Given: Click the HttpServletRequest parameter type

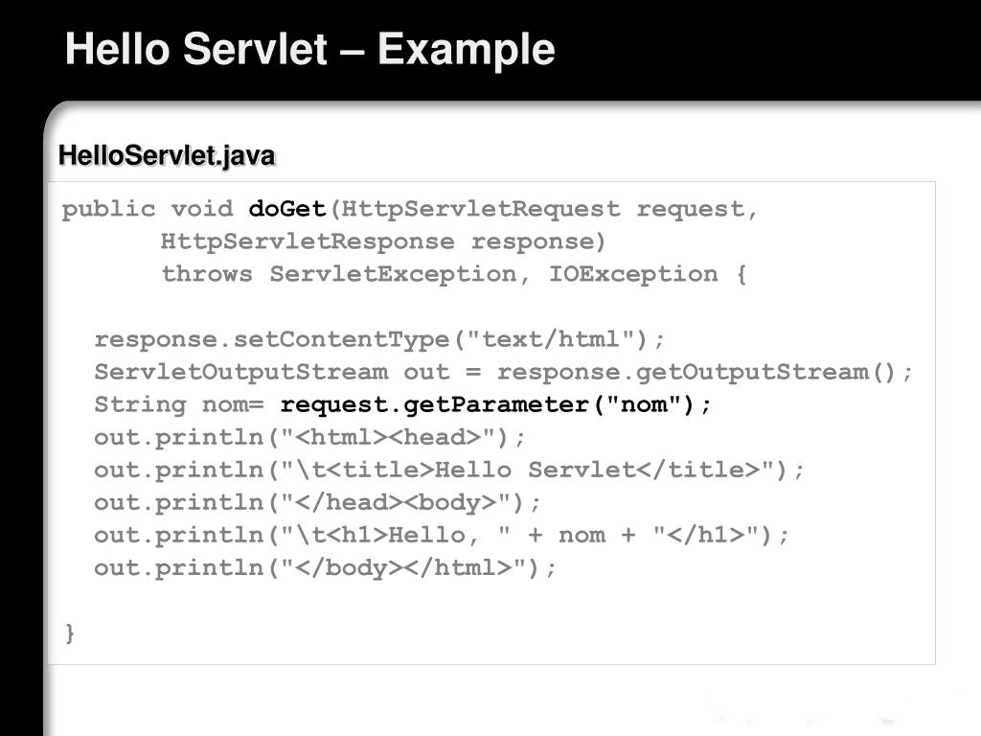Looking at the screenshot, I should 481,209.
